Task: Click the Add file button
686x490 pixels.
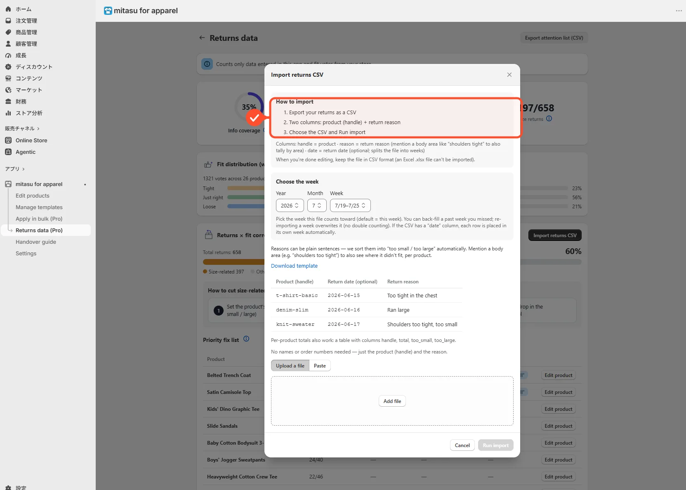Action: click(x=392, y=401)
